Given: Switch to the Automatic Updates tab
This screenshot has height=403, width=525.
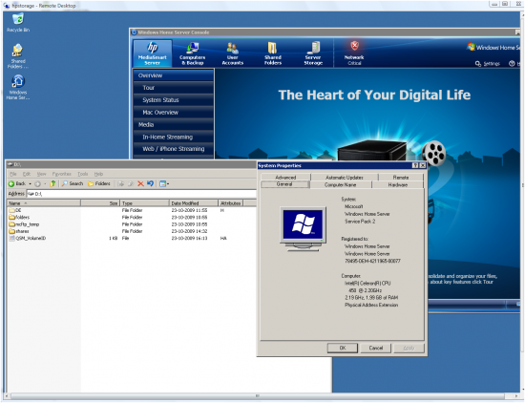Looking at the screenshot, I should coord(345,178).
